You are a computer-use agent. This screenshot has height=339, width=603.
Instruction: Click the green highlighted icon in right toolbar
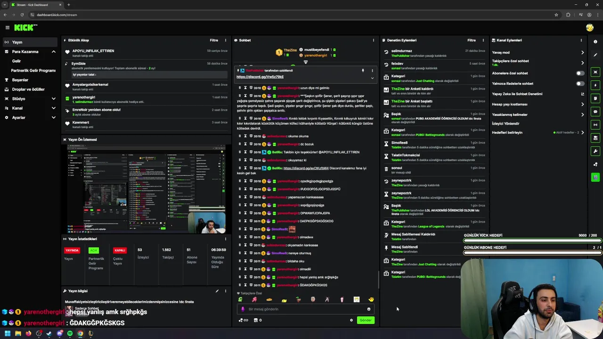point(595,177)
